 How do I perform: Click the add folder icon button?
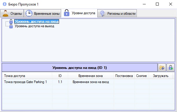coord(162,67)
